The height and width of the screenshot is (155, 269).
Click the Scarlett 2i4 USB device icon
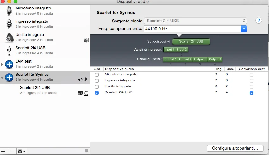pos(9,51)
